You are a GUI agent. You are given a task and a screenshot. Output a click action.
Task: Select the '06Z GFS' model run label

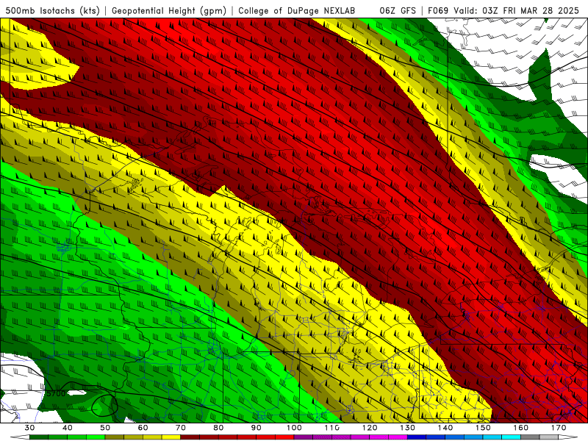coord(398,10)
